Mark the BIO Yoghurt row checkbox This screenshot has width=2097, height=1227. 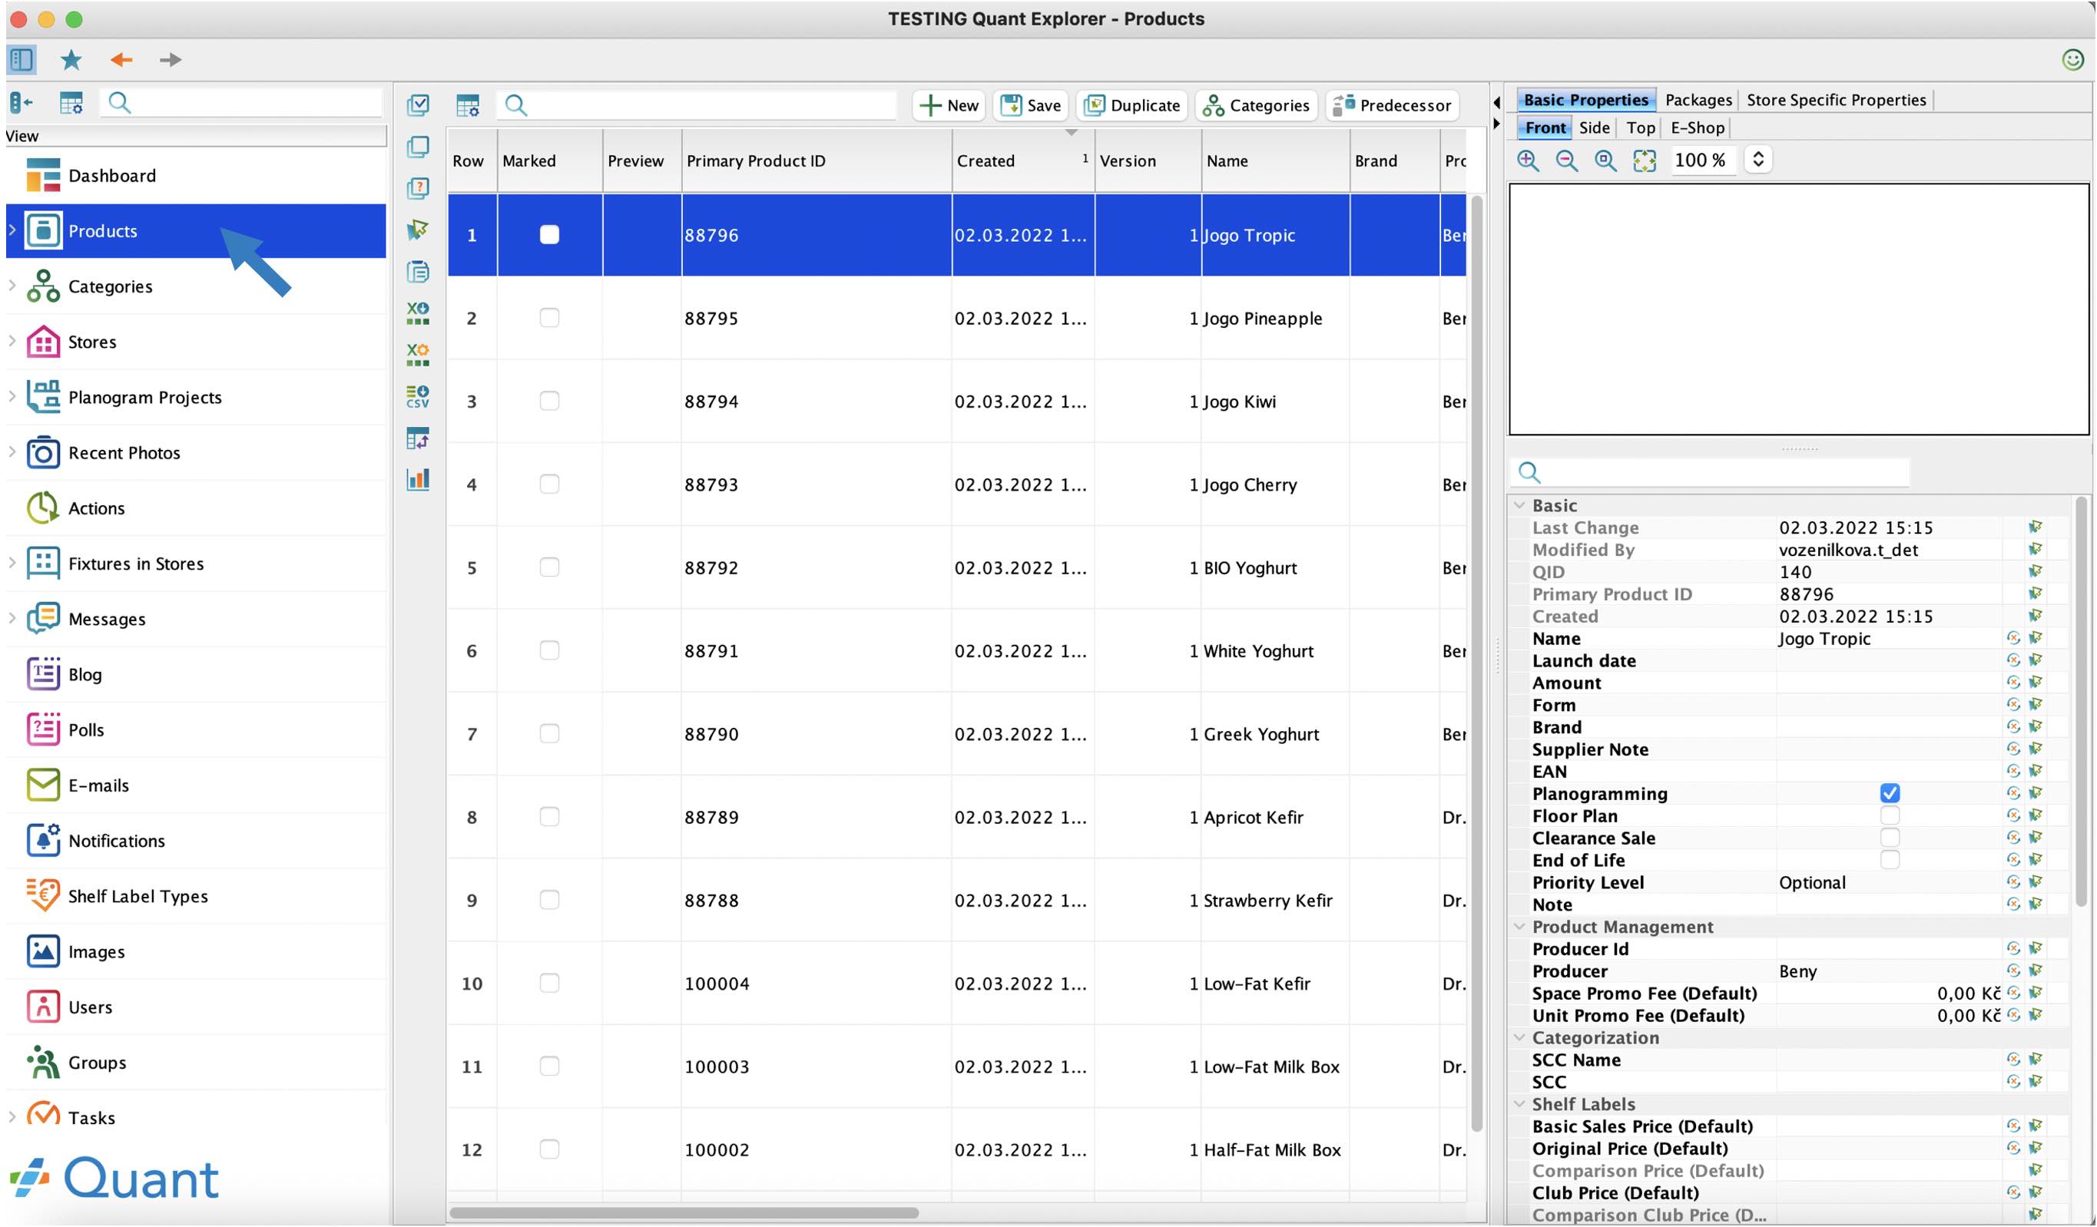tap(549, 567)
